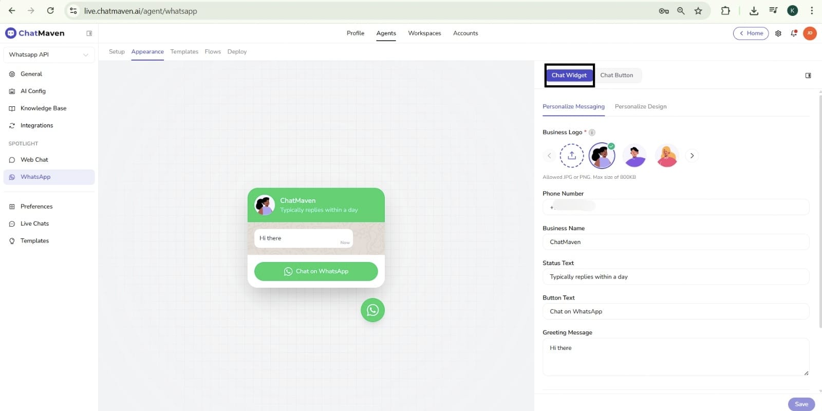This screenshot has height=411, width=822.
Task: Open the JD user avatar
Action: tap(810, 33)
